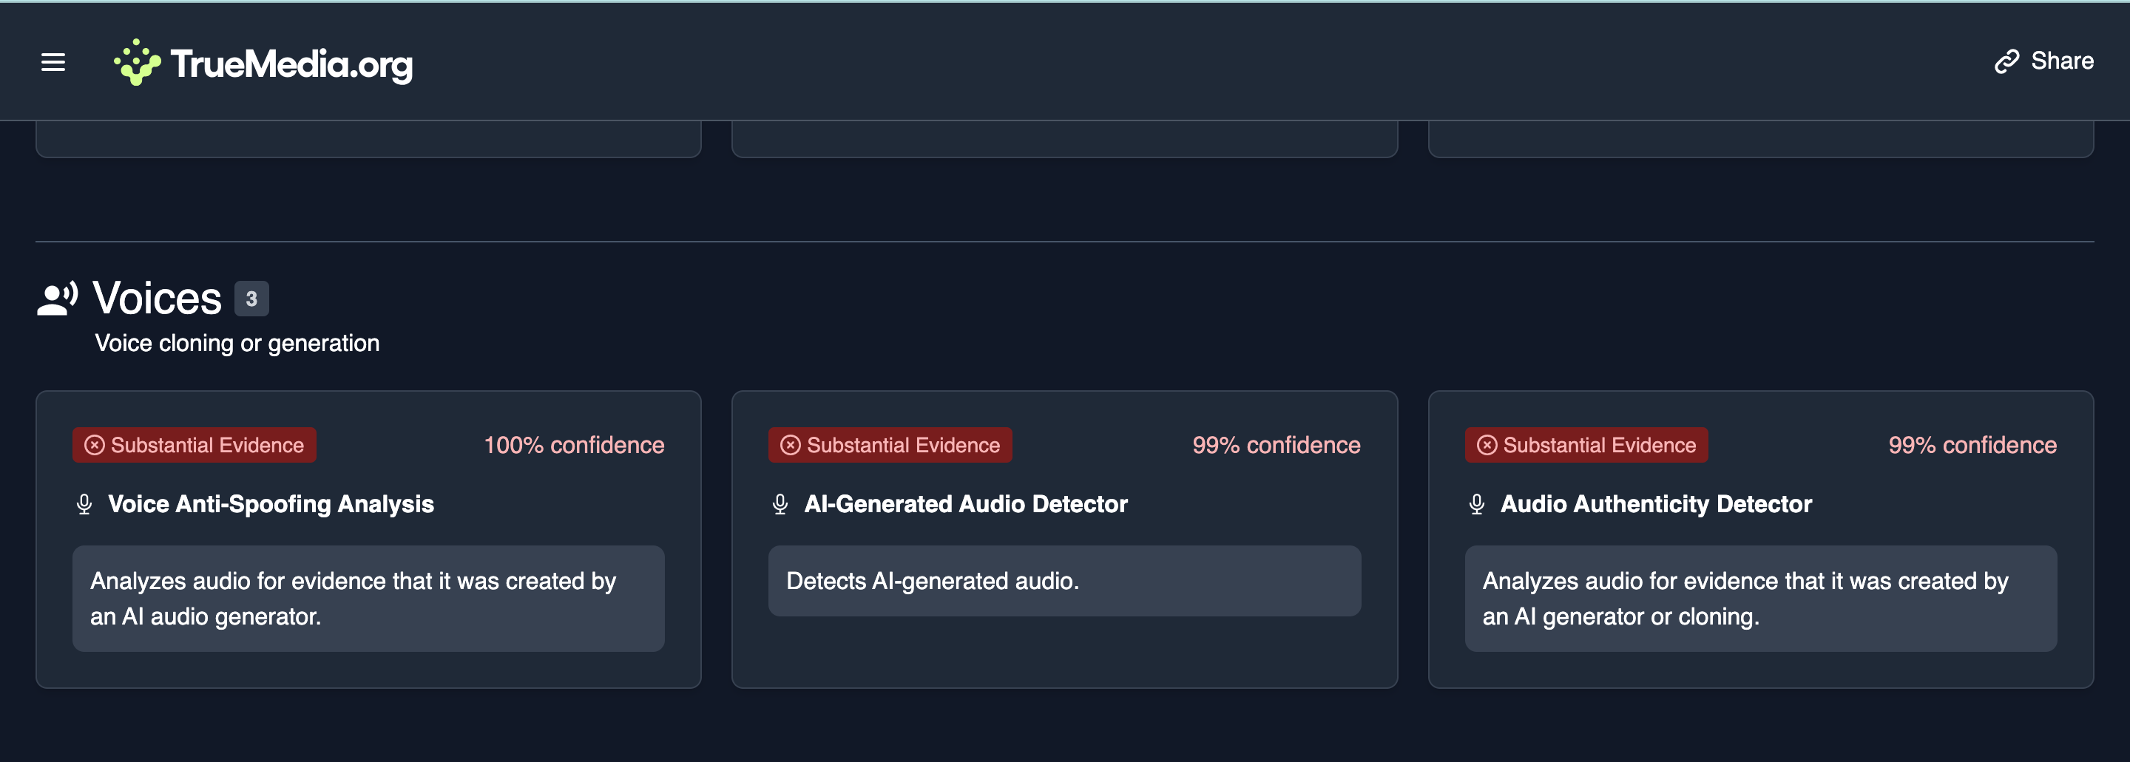Screen dimensions: 2130x762
Task: Click x-circle icon in AI-Generated Audio Detector badge
Action: click(x=791, y=445)
